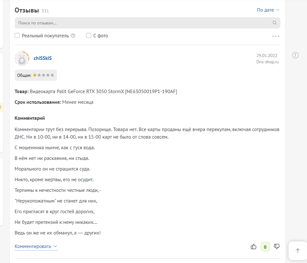This screenshot has height=263, width=307.
Task: Click the chevron next to По дате
Action: 278,10
